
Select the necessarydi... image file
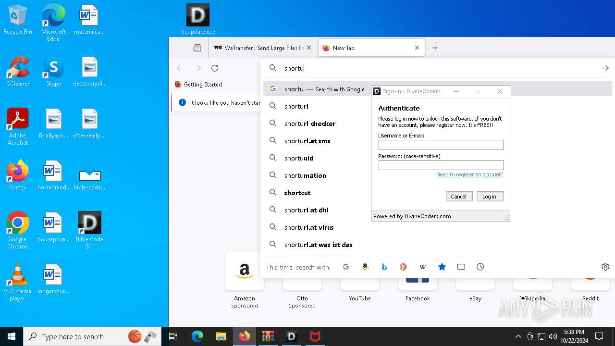coord(89,72)
